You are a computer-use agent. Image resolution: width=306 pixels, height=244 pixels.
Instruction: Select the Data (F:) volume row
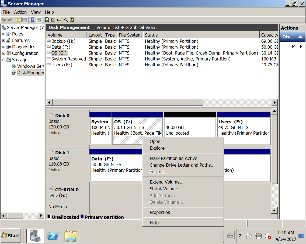pyautogui.click(x=162, y=47)
